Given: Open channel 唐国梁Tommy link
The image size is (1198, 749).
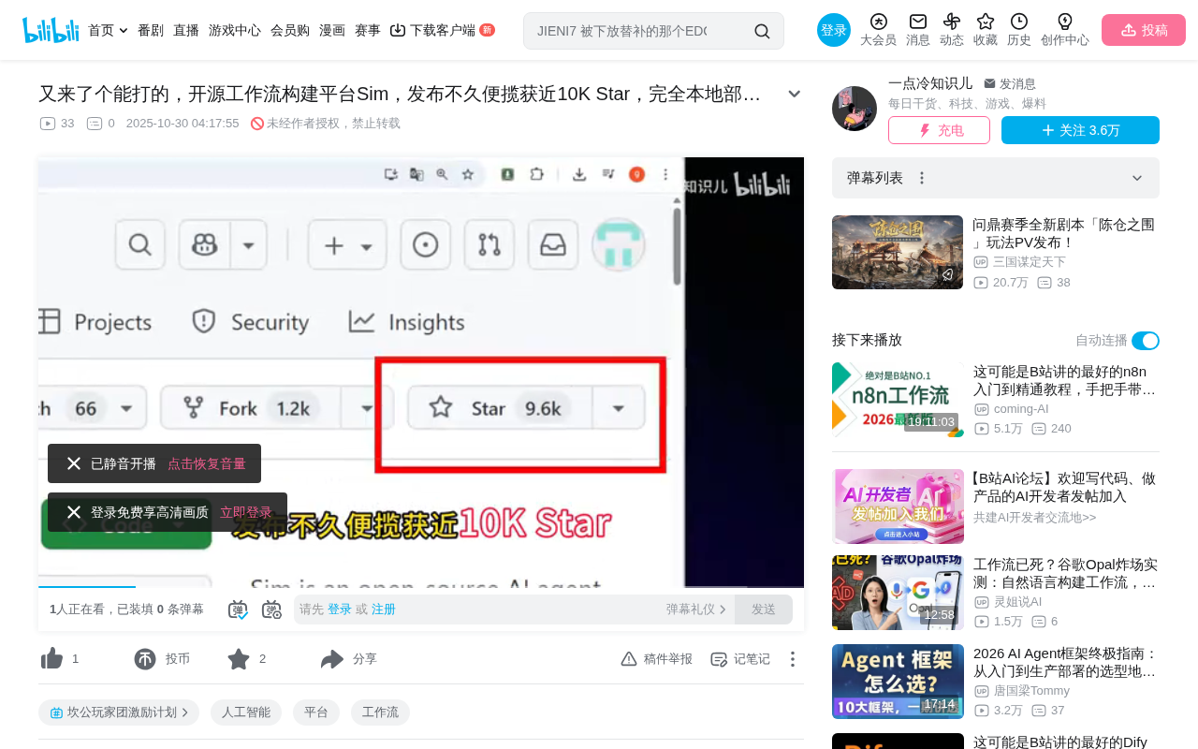Looking at the screenshot, I should (1031, 691).
